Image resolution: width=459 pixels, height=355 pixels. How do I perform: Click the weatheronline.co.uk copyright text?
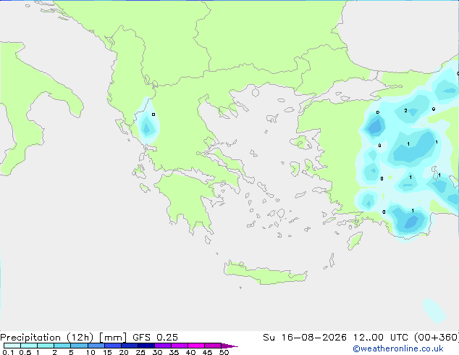pos(398,348)
